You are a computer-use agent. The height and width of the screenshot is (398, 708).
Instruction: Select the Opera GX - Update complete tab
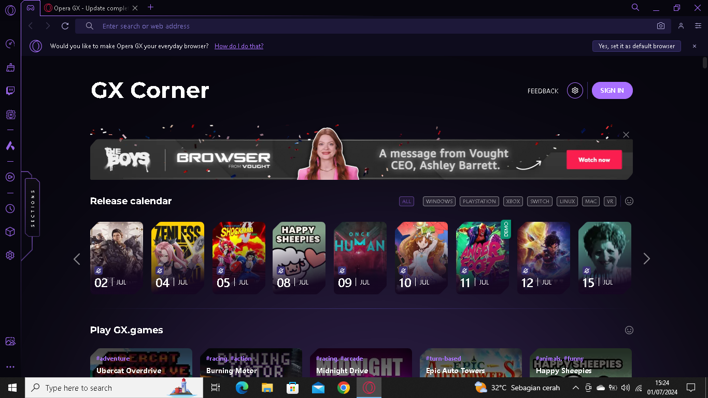coord(91,8)
